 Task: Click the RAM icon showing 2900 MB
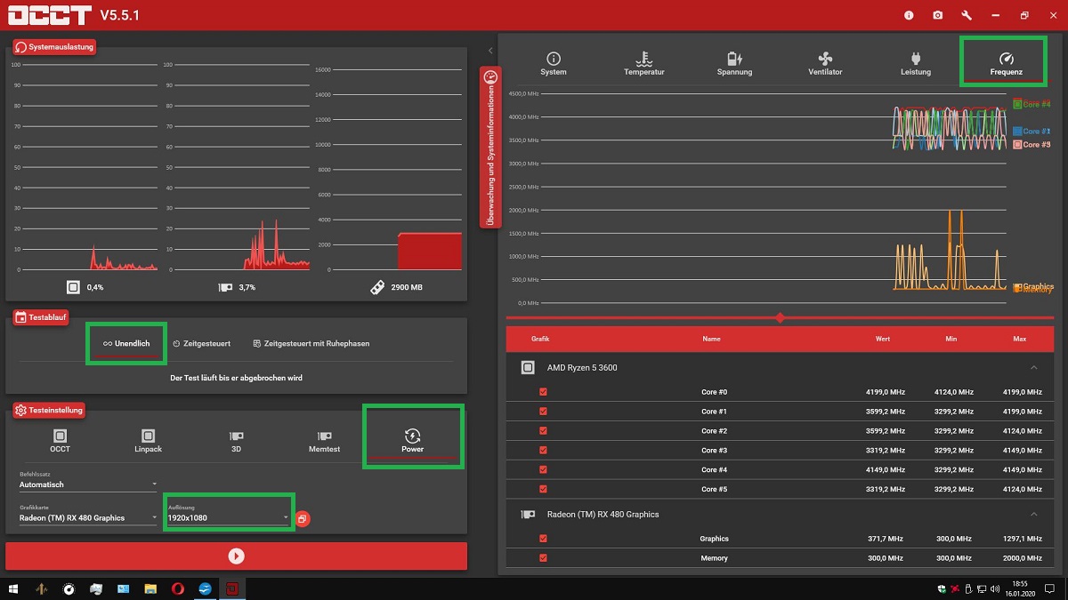click(376, 287)
